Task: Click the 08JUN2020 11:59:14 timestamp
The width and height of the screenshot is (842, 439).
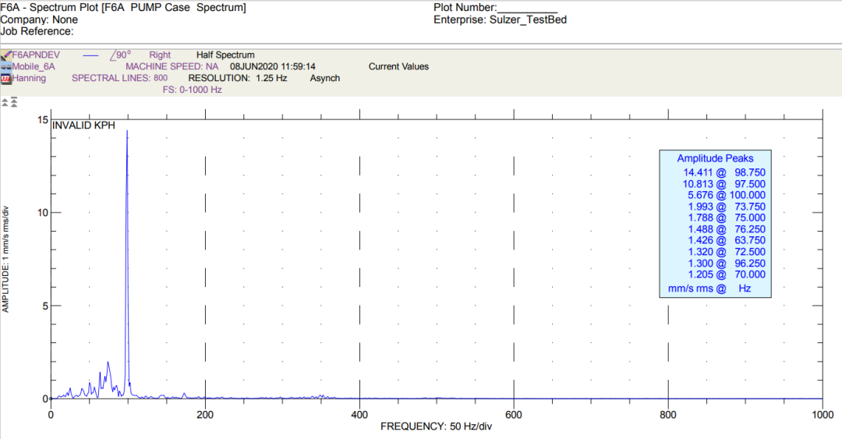Action: coord(273,66)
